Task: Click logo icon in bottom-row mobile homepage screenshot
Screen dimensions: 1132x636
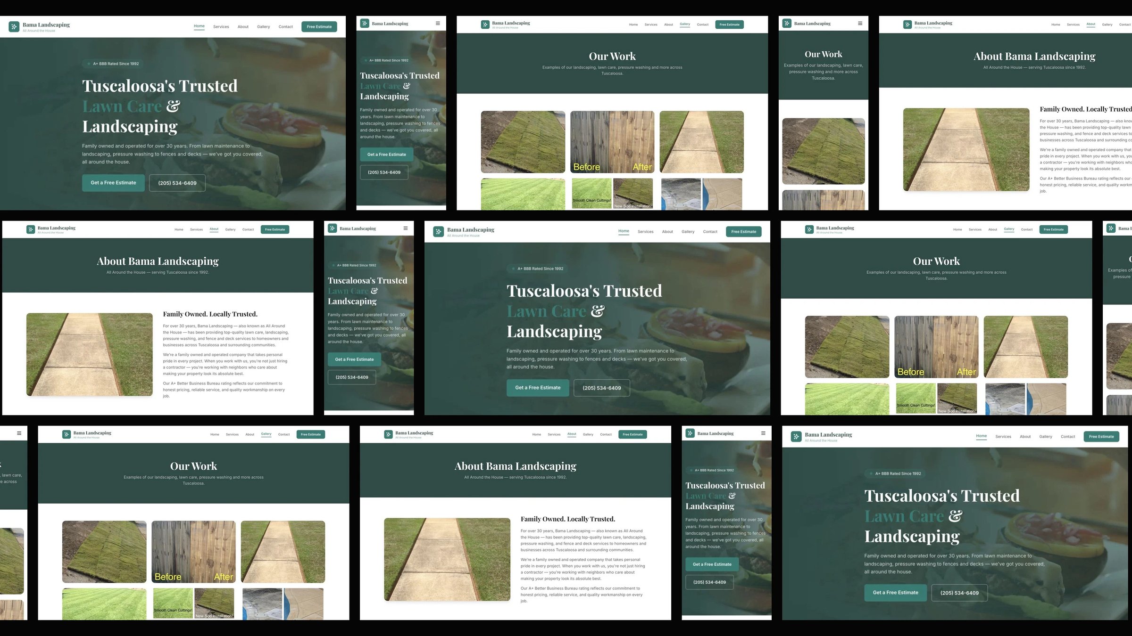Action: [x=690, y=433]
